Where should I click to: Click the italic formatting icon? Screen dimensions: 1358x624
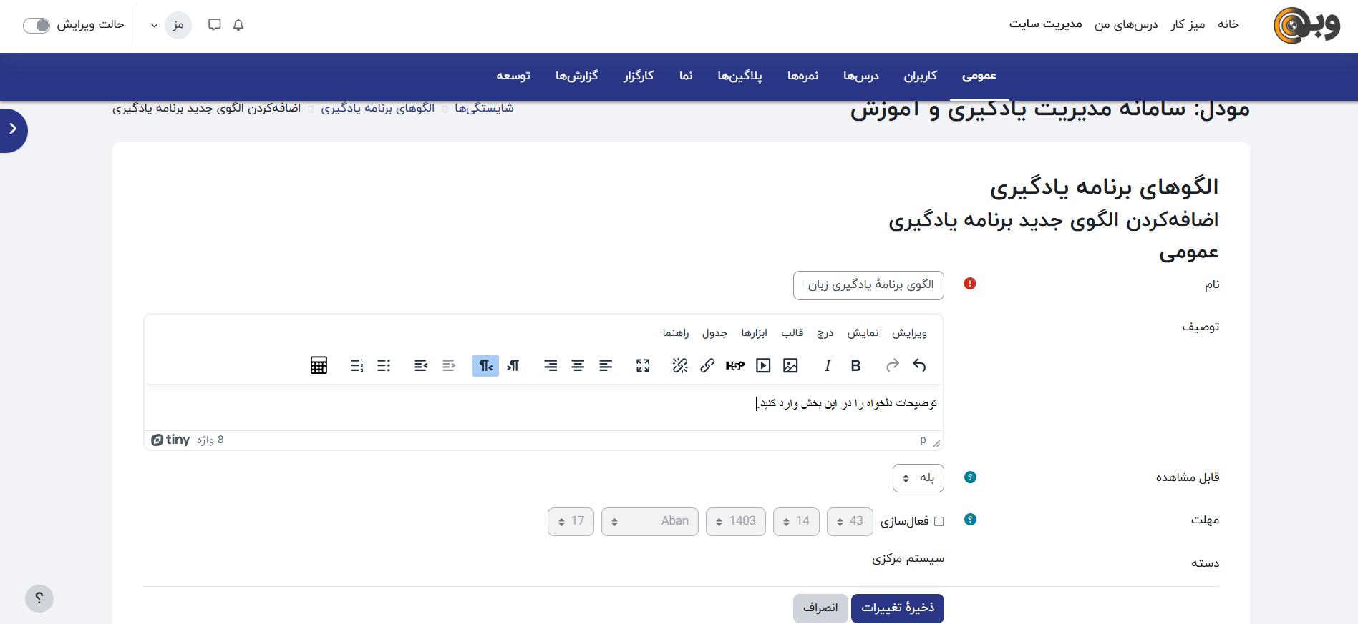click(828, 366)
